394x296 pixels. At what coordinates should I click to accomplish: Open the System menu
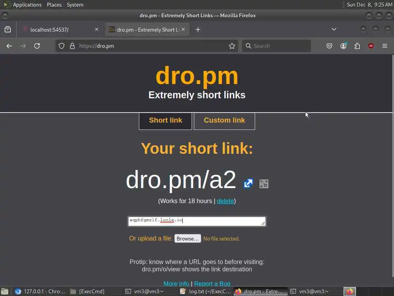(x=75, y=5)
